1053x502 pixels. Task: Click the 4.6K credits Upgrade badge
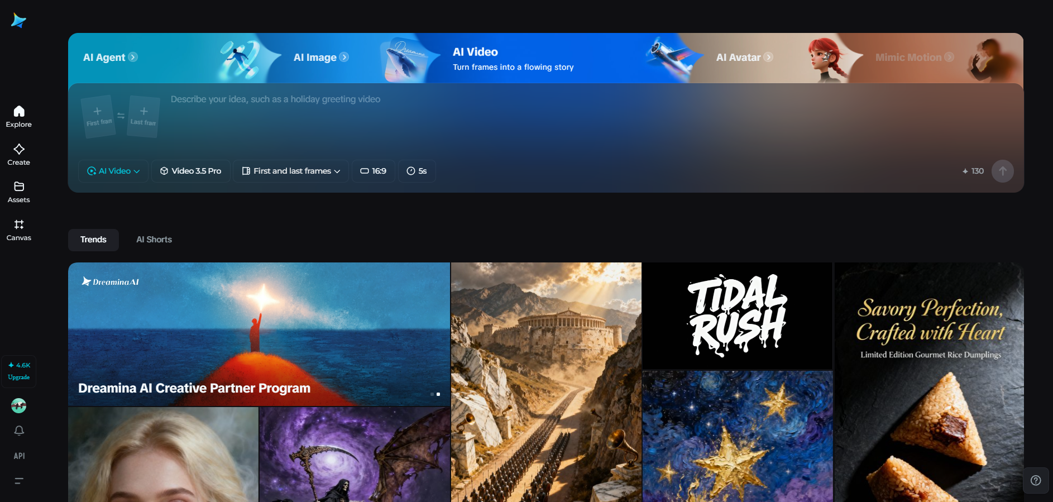tap(19, 371)
